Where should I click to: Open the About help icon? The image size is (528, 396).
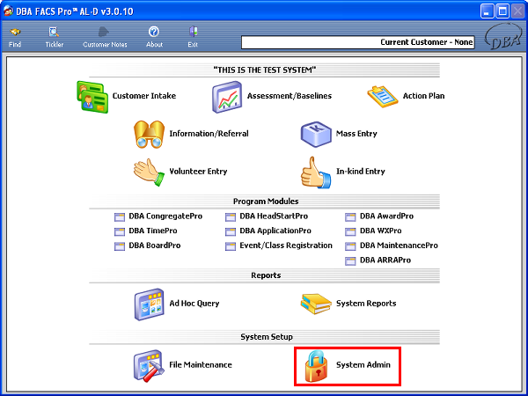click(154, 37)
